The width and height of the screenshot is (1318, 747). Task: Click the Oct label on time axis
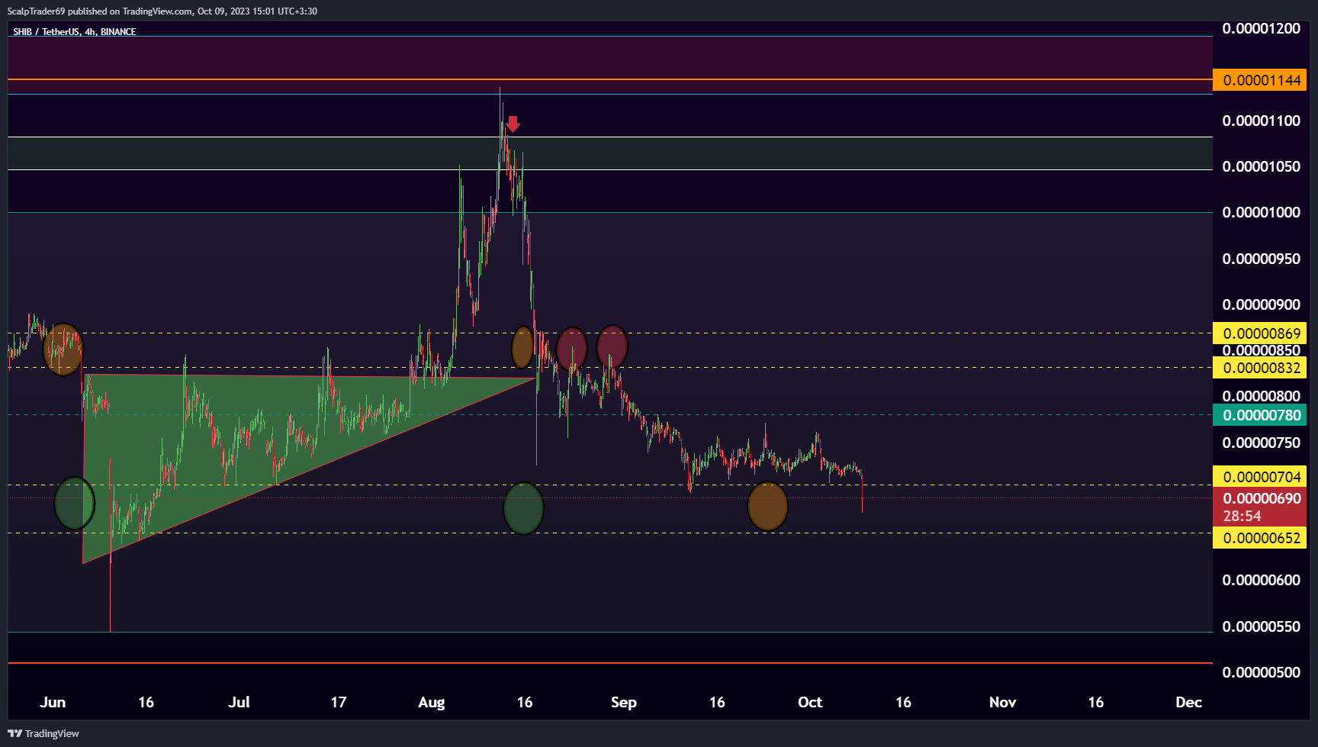pyautogui.click(x=809, y=702)
